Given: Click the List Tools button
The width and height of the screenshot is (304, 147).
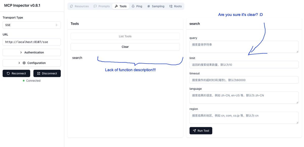Looking at the screenshot, I should [125, 36].
